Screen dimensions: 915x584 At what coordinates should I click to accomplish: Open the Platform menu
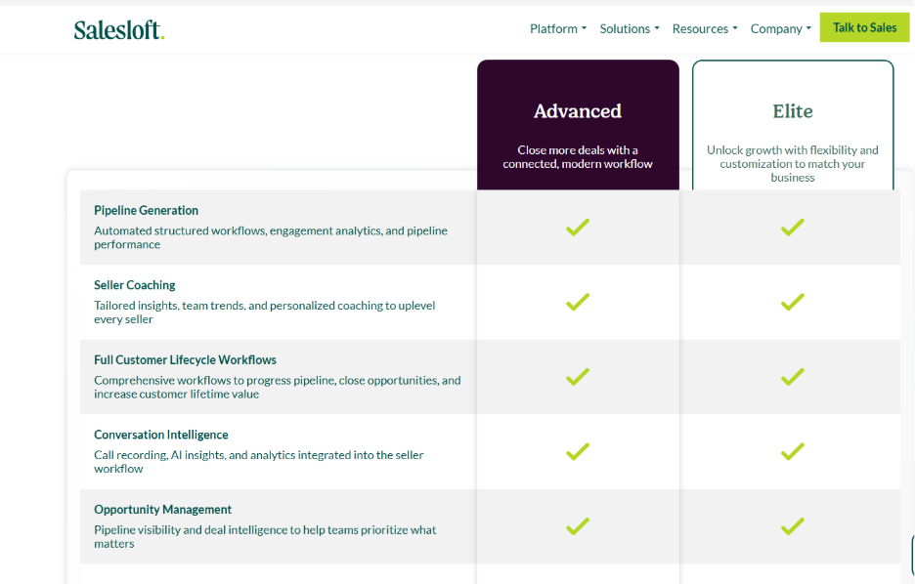click(558, 28)
